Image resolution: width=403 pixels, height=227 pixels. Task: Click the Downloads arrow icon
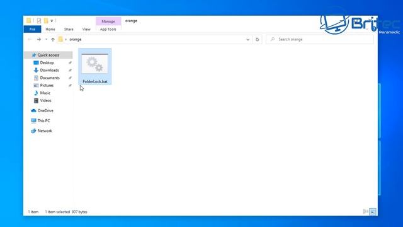(36, 70)
